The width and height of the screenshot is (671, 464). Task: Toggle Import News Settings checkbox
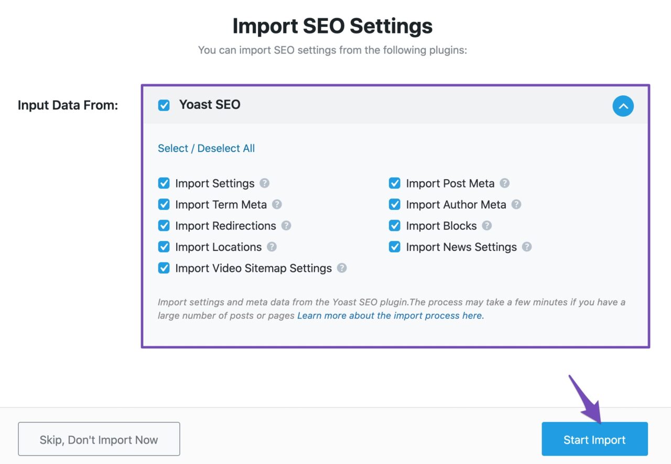(395, 247)
